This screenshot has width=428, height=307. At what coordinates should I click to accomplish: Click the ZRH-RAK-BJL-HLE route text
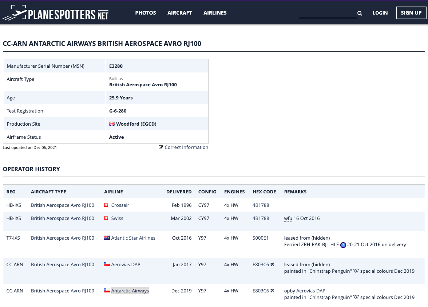click(320, 244)
